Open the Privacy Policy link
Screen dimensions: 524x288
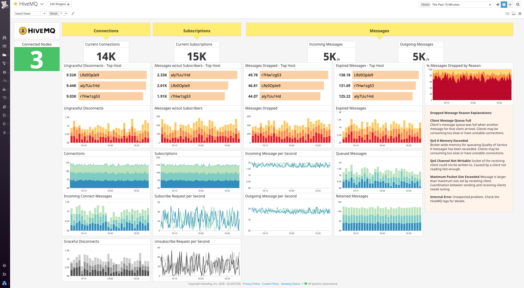point(251,284)
